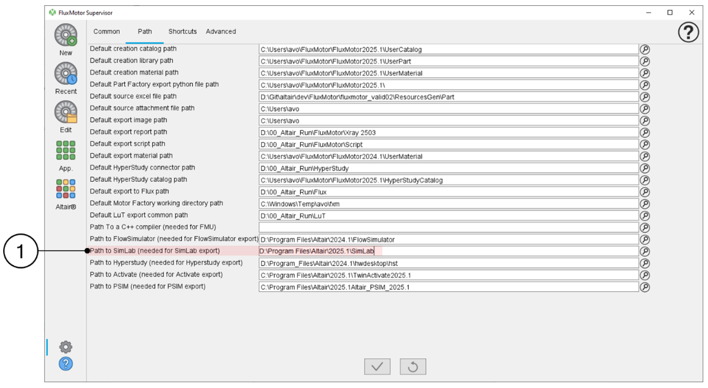Browse for Default LuT export common path
708x388 pixels.
645,216
